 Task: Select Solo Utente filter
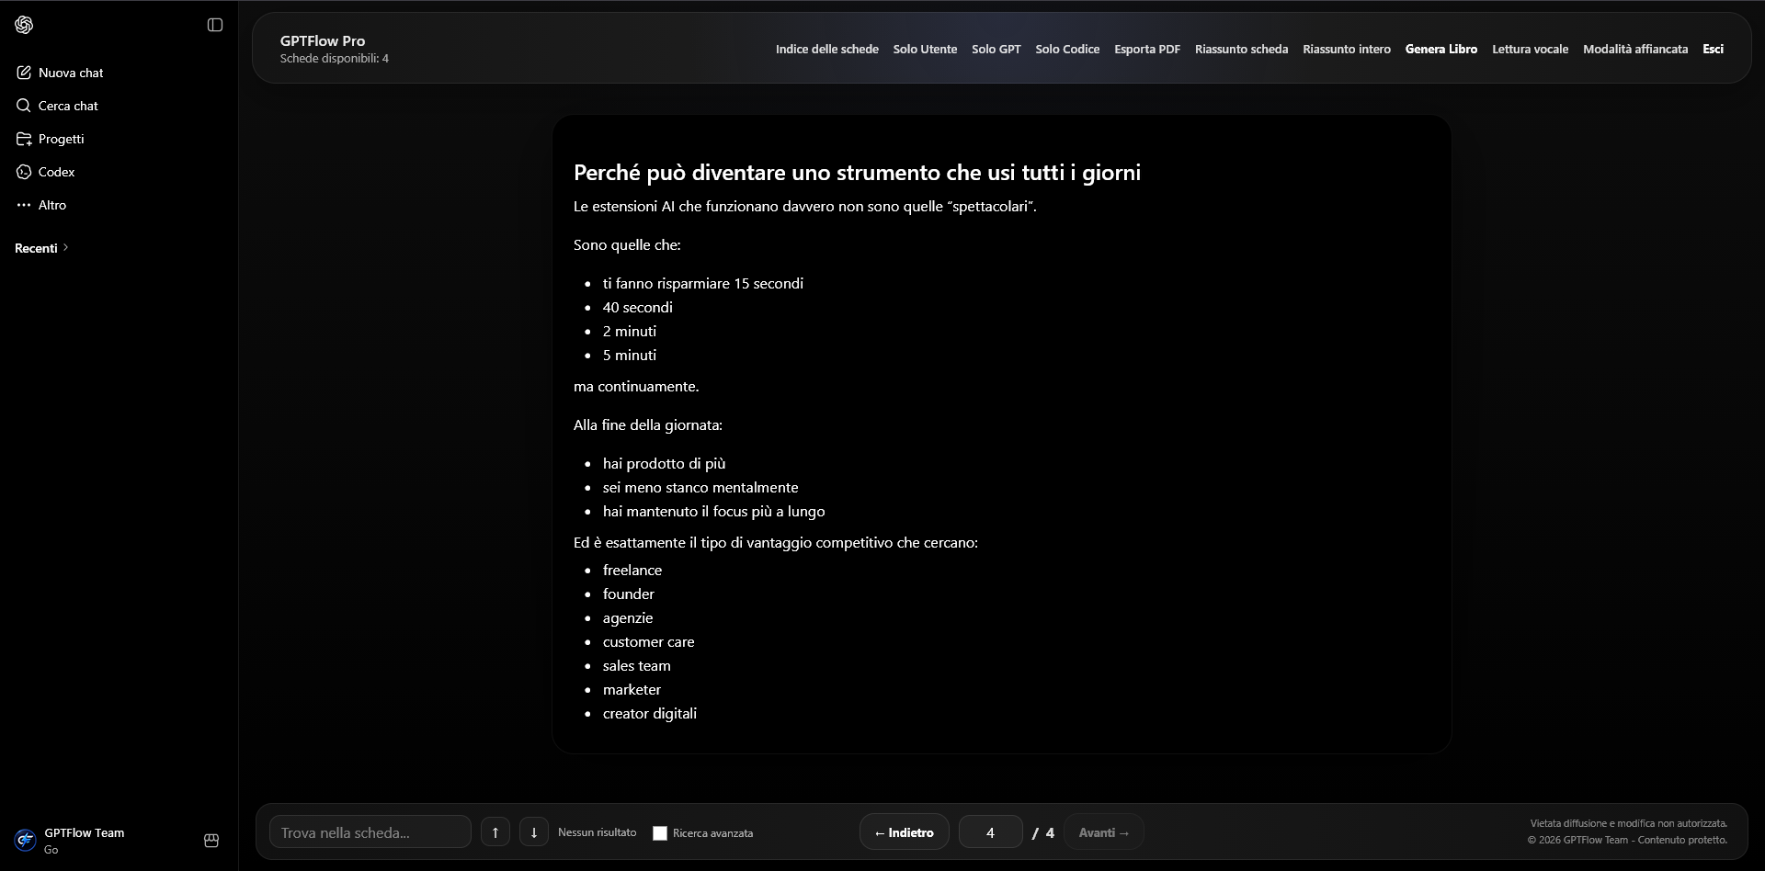pyautogui.click(x=925, y=49)
